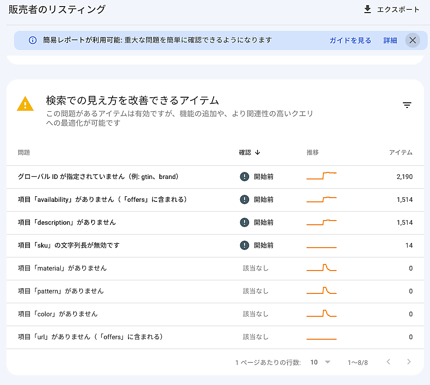The width and height of the screenshot is (430, 385).
Task: Dismiss the simplified report info banner
Action: pyautogui.click(x=412, y=40)
